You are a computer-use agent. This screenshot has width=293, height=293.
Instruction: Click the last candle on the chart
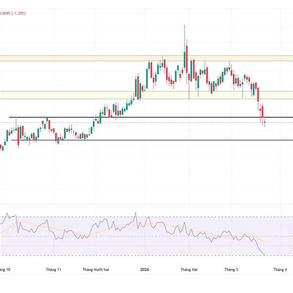(265, 123)
